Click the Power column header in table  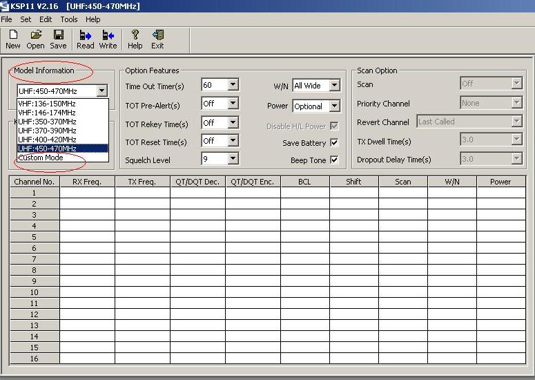tap(501, 182)
